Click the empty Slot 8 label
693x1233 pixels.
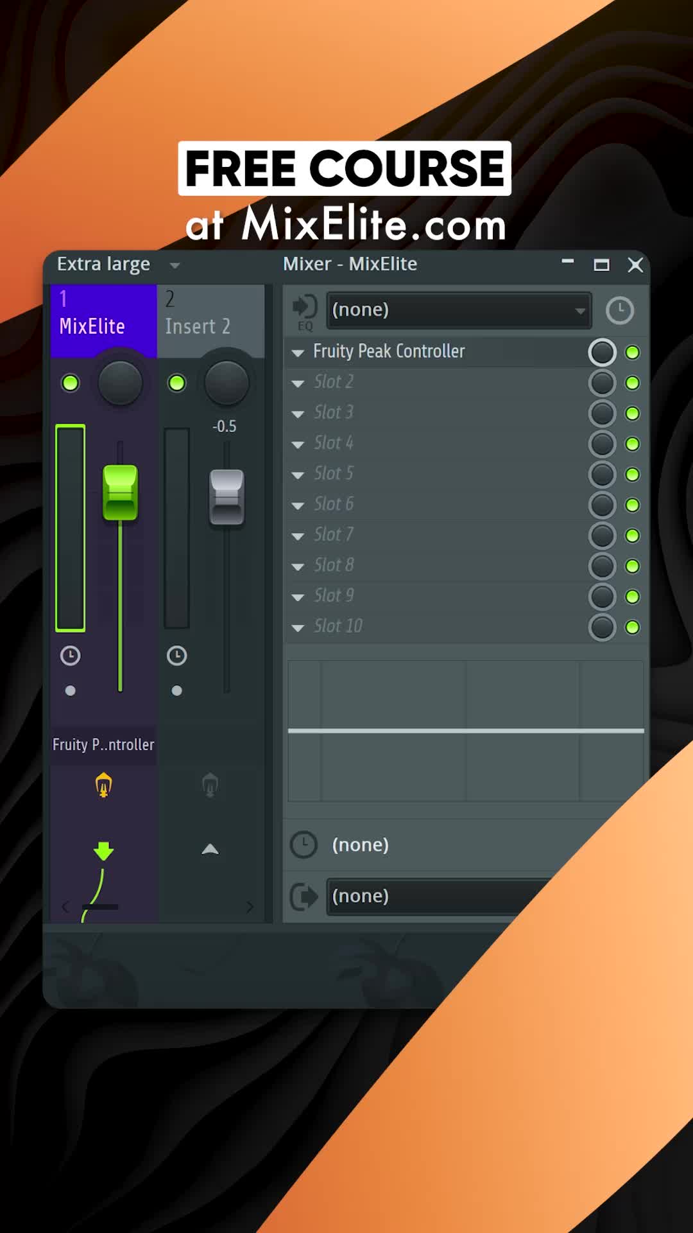(x=334, y=565)
